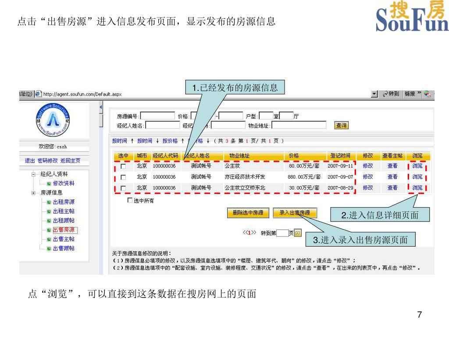Image resolution: width=449 pixels, height=337 pixels.
Task: Click 浏览 for the 亦庄经济技术开发 listing
Action: pyautogui.click(x=417, y=177)
